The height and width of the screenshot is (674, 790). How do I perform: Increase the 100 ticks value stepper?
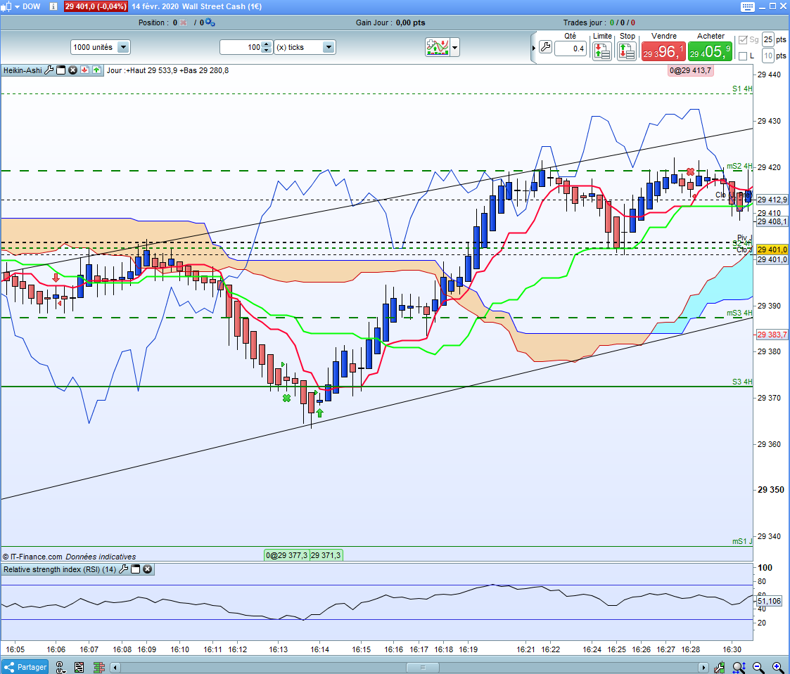coord(267,44)
